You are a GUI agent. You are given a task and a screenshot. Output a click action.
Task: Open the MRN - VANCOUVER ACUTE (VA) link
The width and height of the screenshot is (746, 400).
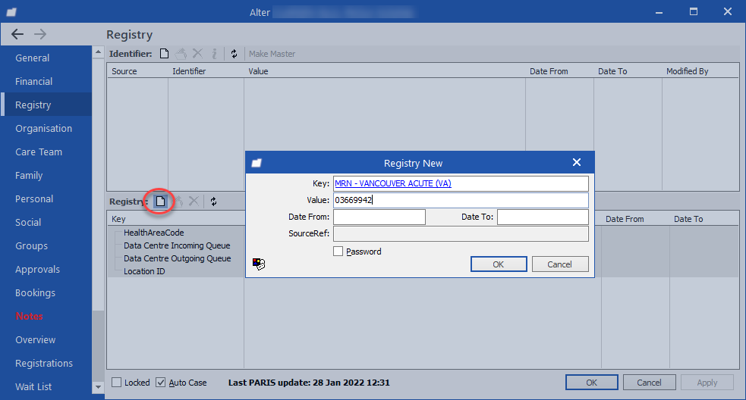tap(393, 183)
